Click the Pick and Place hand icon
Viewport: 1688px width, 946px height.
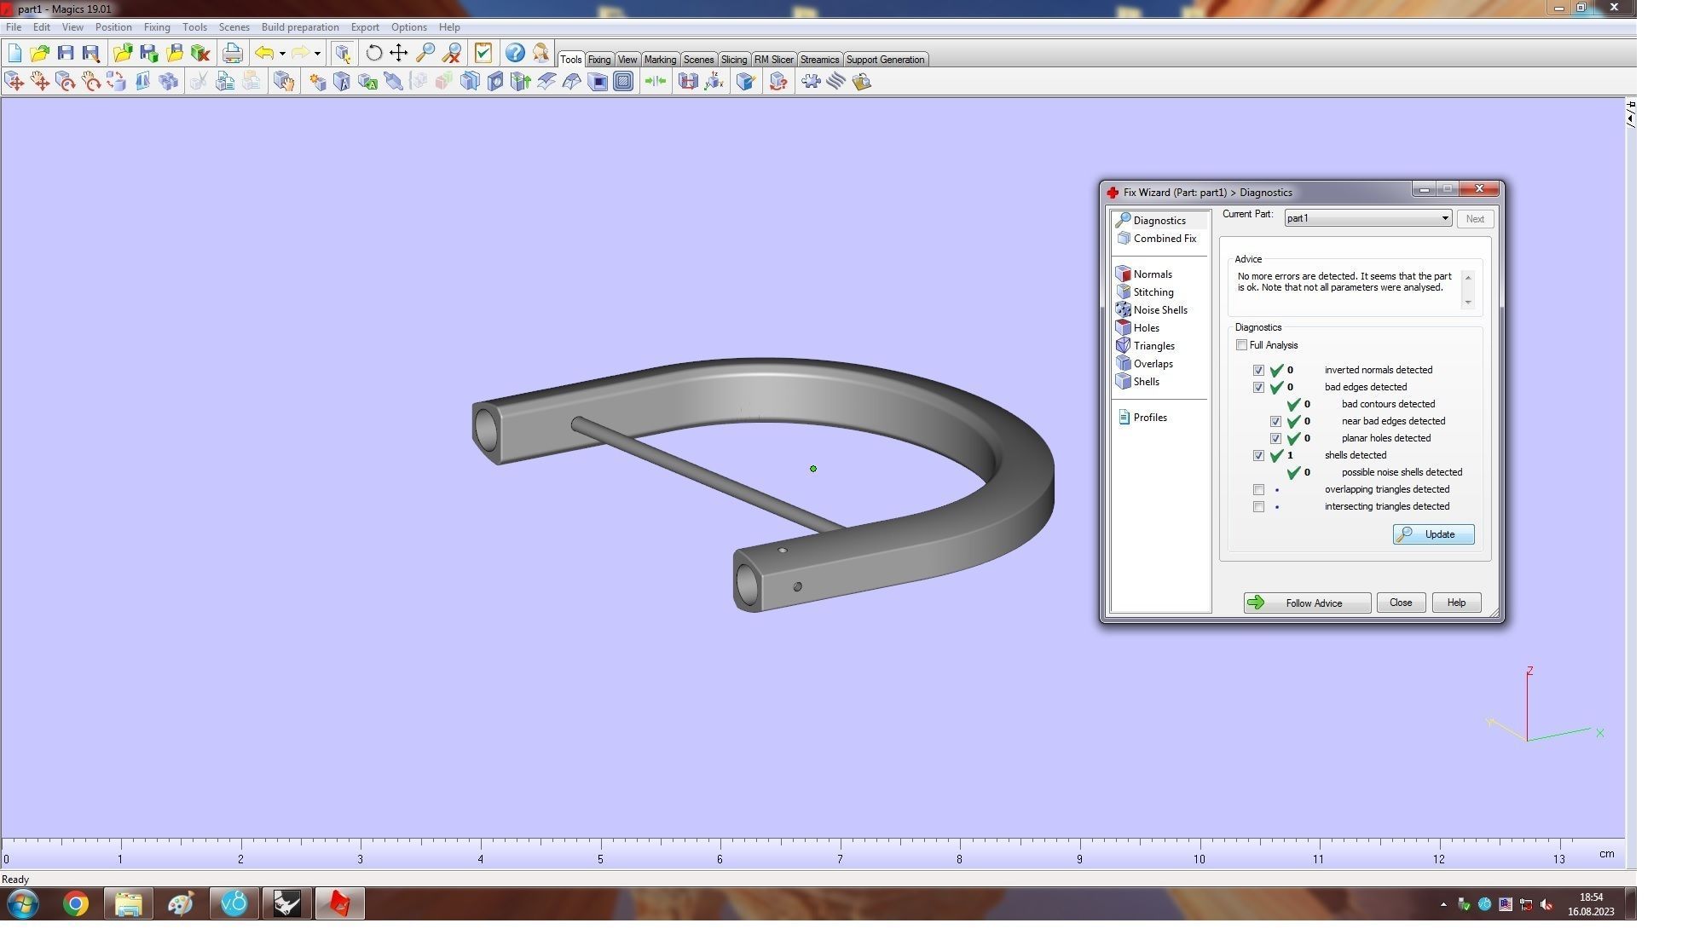(x=283, y=82)
